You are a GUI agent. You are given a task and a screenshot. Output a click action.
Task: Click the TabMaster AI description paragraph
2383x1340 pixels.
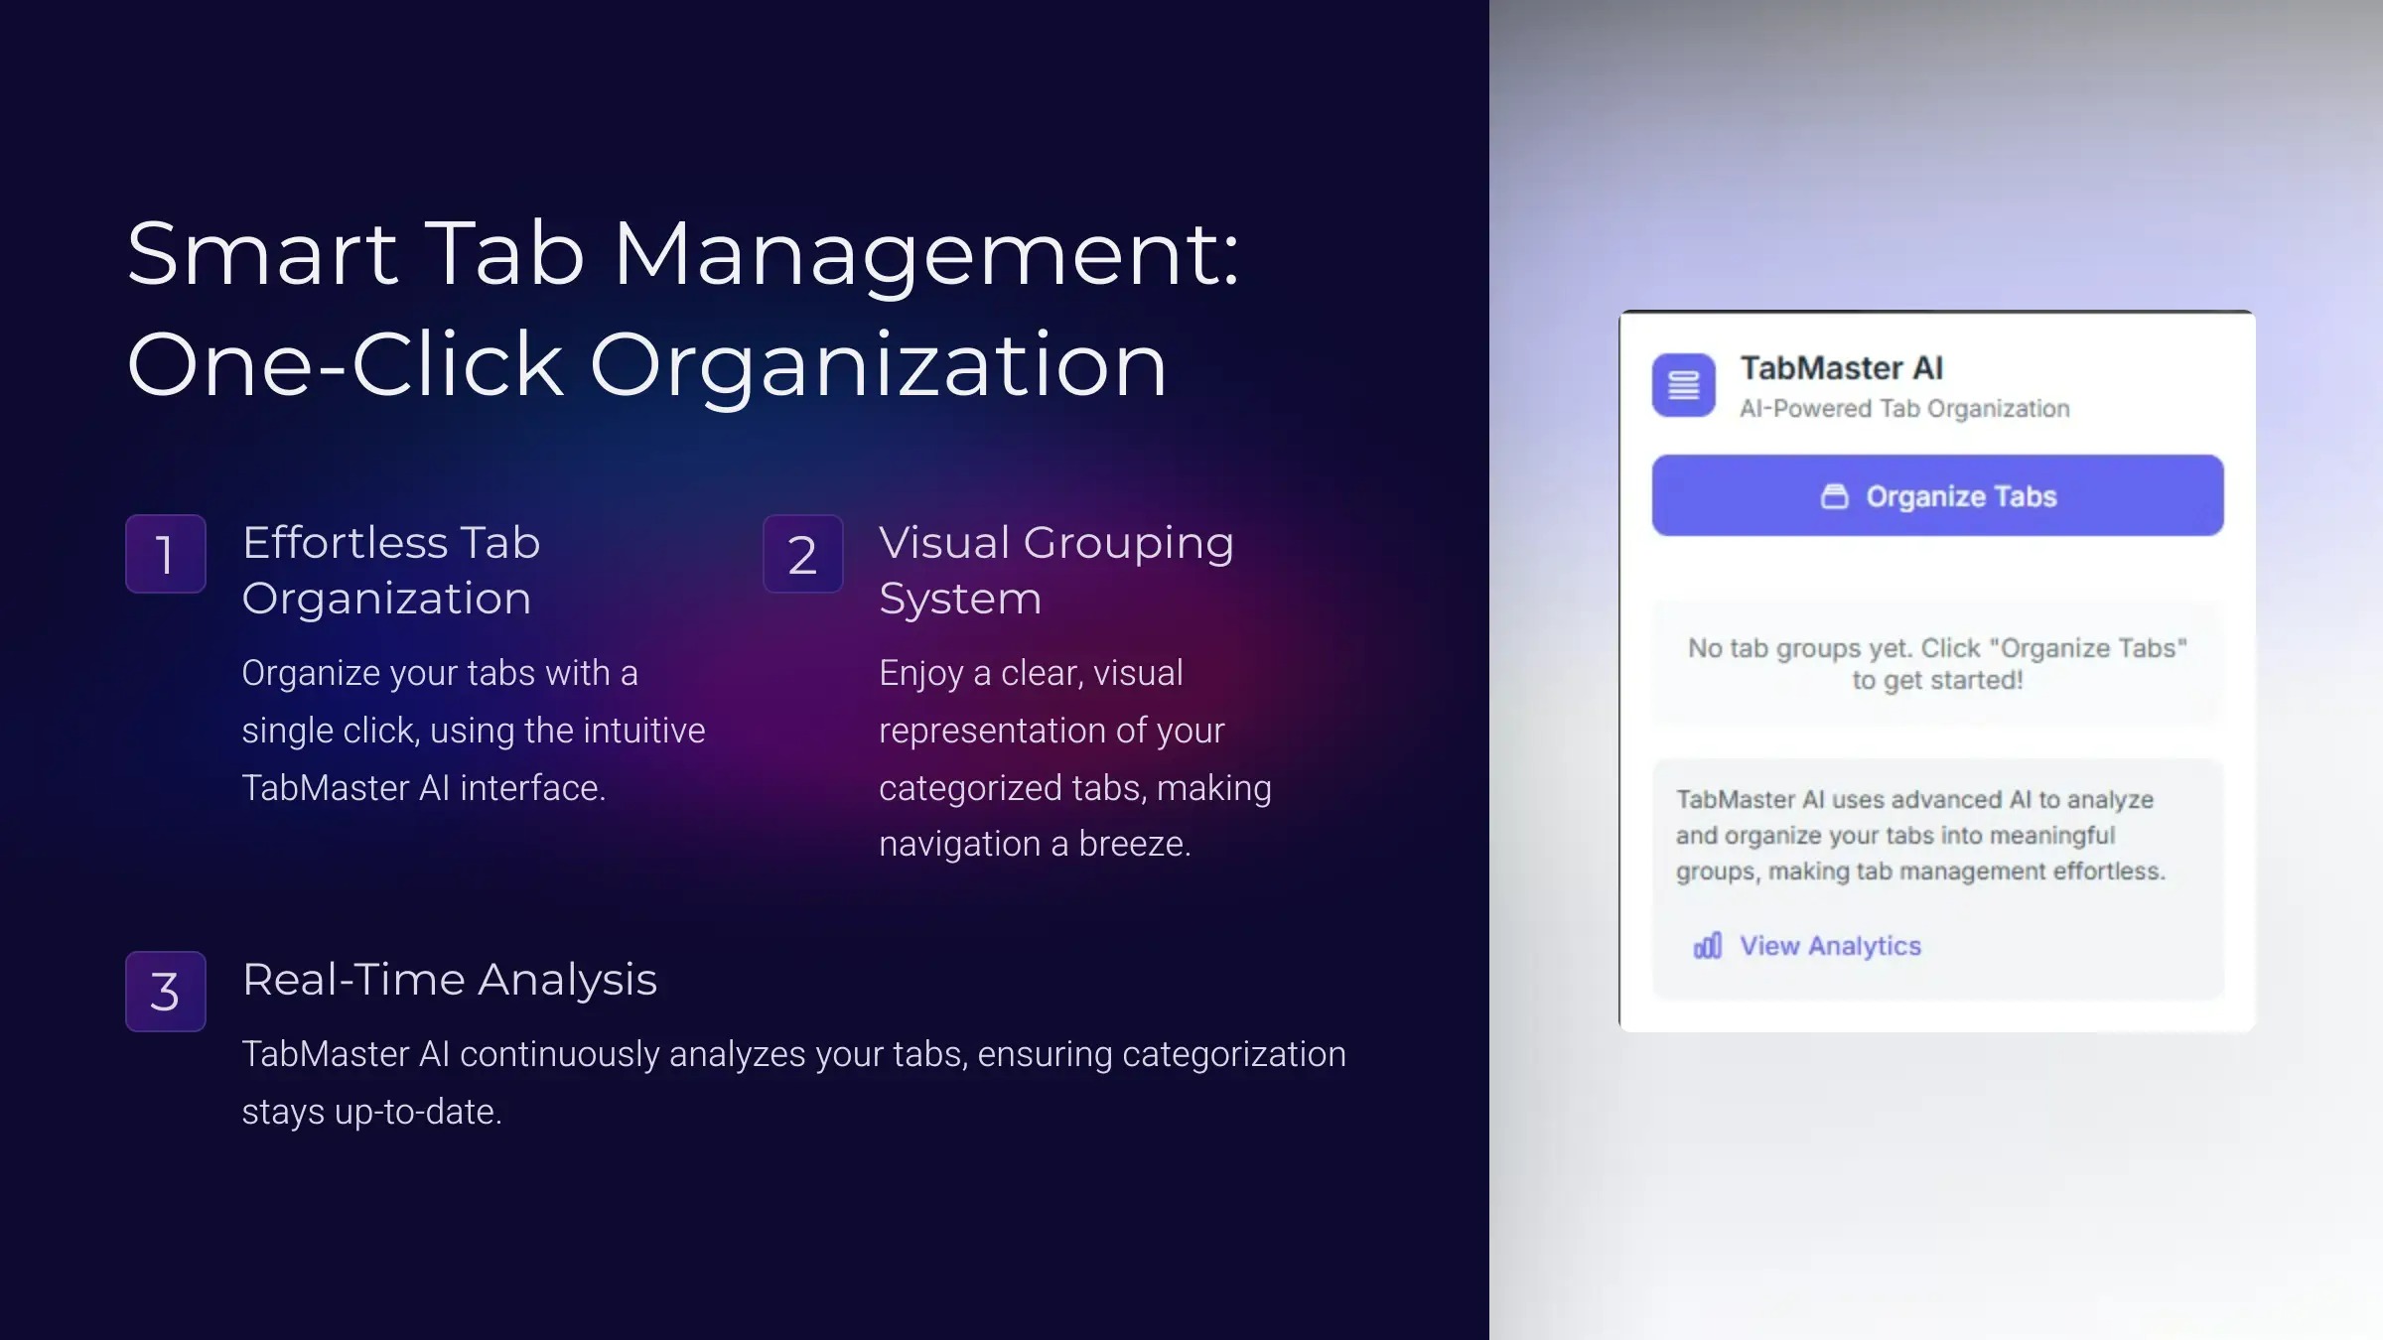[1919, 835]
